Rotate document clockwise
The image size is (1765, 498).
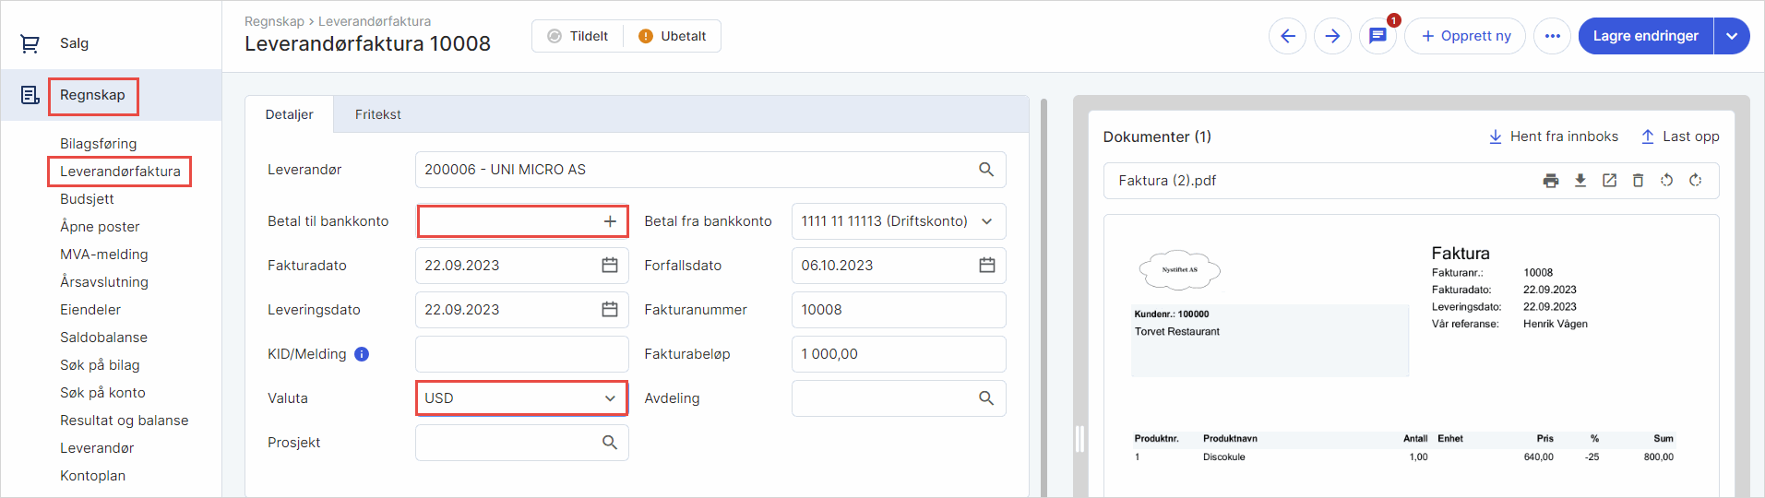(x=1695, y=181)
